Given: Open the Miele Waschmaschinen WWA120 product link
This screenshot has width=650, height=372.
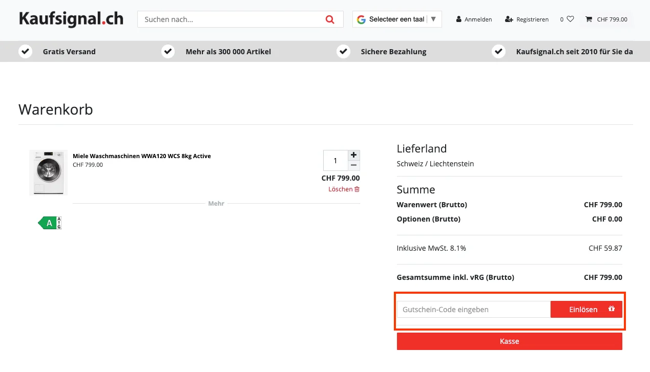Looking at the screenshot, I should point(142,156).
